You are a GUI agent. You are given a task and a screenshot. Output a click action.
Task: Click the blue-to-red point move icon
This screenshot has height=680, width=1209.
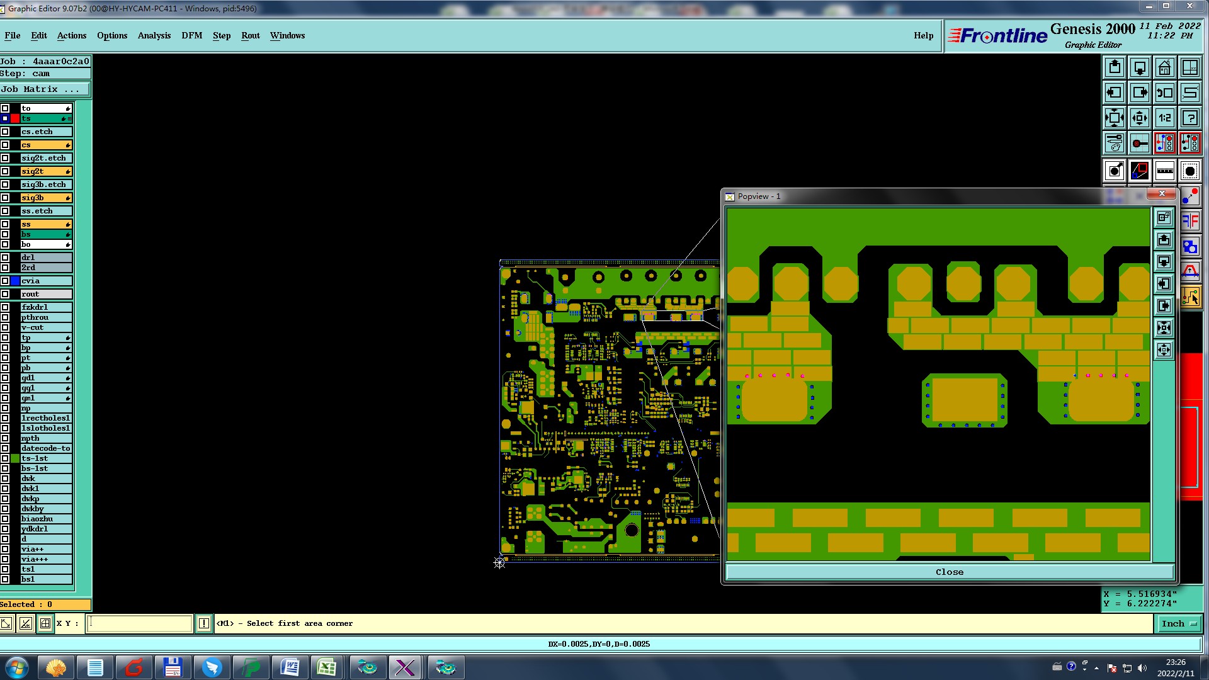coord(1191,197)
